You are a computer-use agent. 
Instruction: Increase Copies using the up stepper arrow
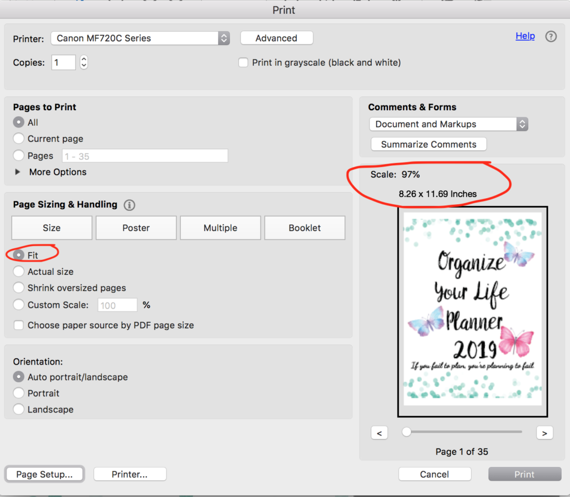(x=83, y=59)
